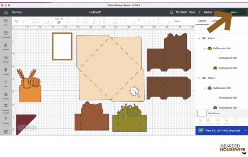Open the Images library
Image resolution: width=248 pixels, height=157 pixels.
5,71
